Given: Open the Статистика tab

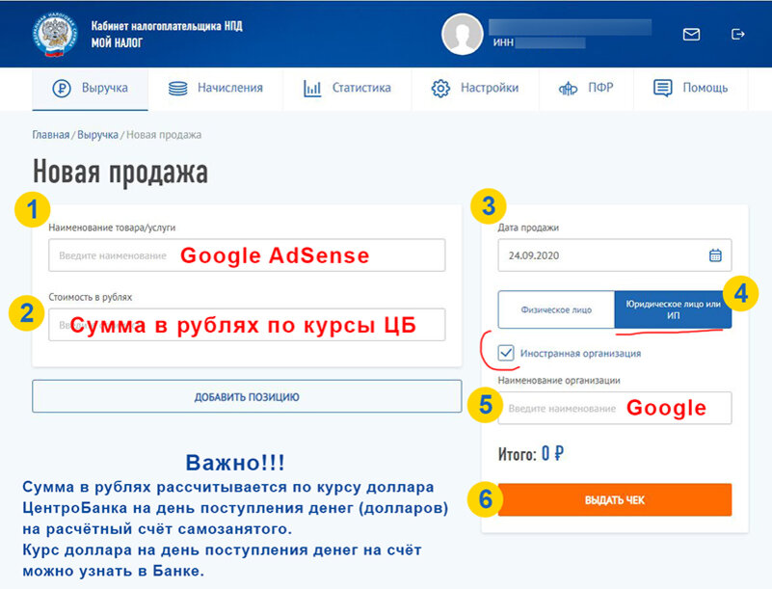Looking at the screenshot, I should [347, 89].
